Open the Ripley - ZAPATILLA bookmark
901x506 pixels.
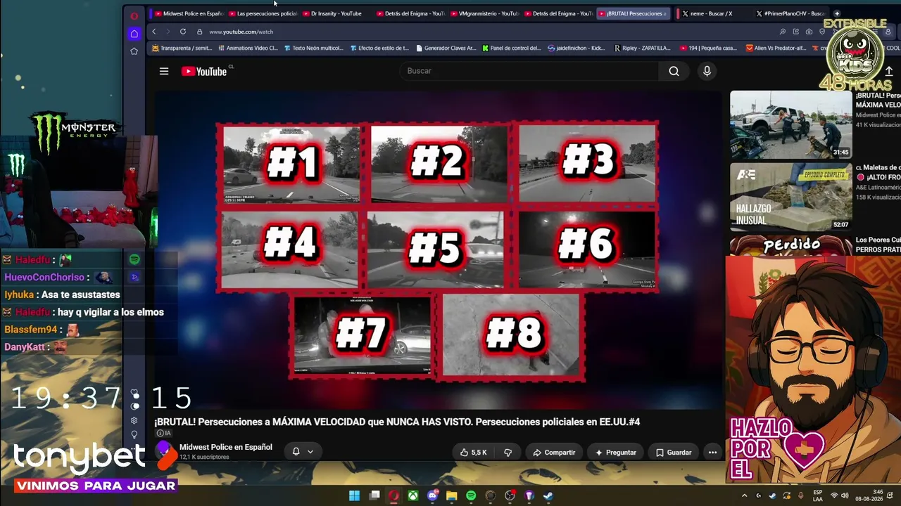tap(643, 48)
